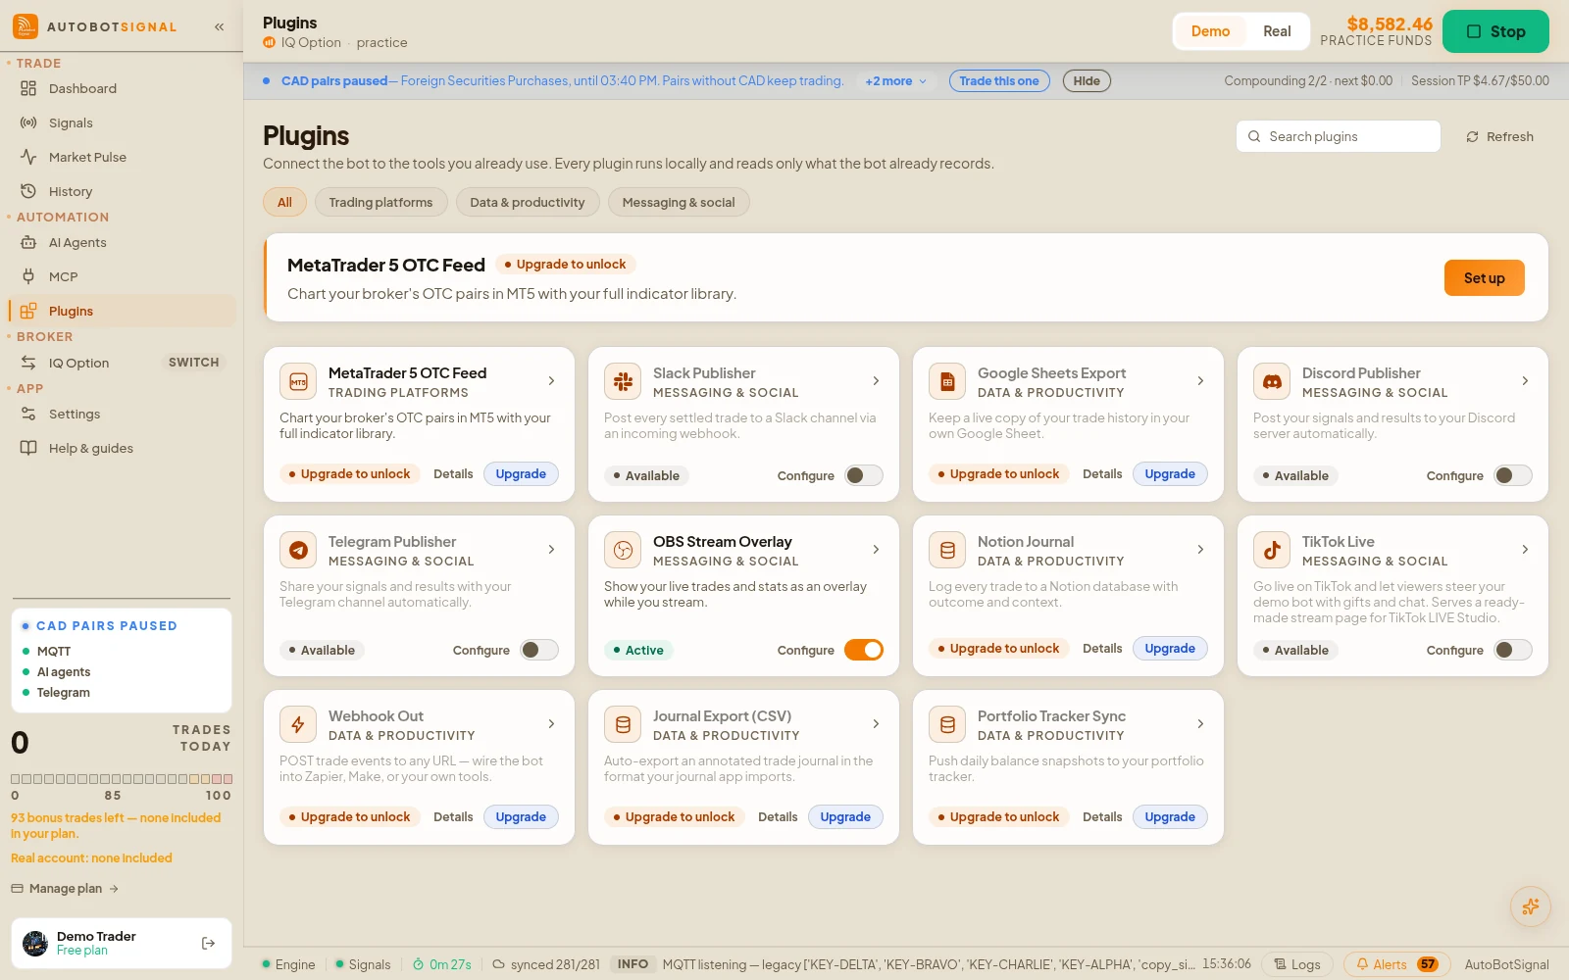Filter plugins by Data & productivity

(x=528, y=202)
